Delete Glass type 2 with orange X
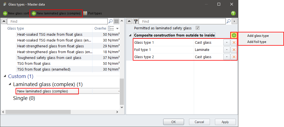Viewport: 284px width, 127px height. coord(234,57)
